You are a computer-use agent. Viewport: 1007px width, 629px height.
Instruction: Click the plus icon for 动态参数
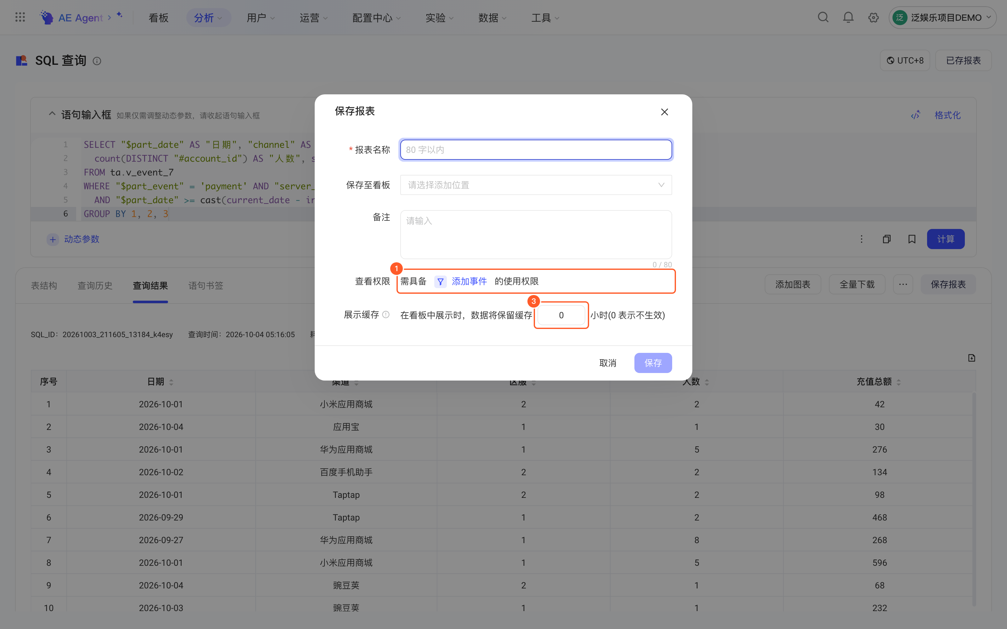tap(53, 239)
